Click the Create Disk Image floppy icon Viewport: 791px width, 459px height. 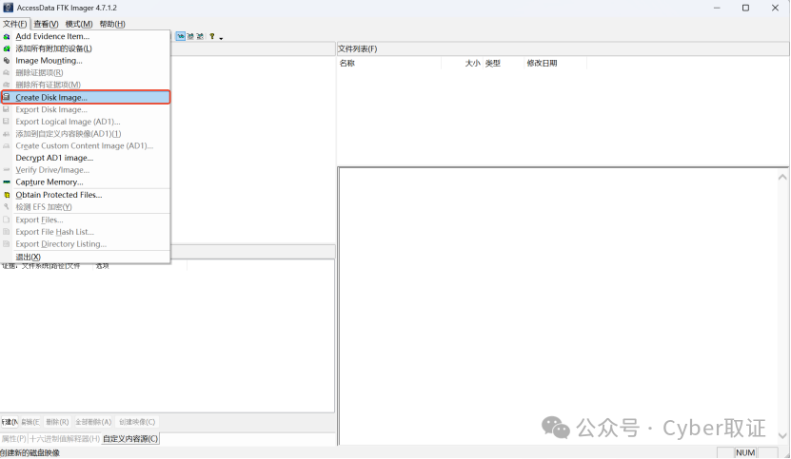click(7, 97)
